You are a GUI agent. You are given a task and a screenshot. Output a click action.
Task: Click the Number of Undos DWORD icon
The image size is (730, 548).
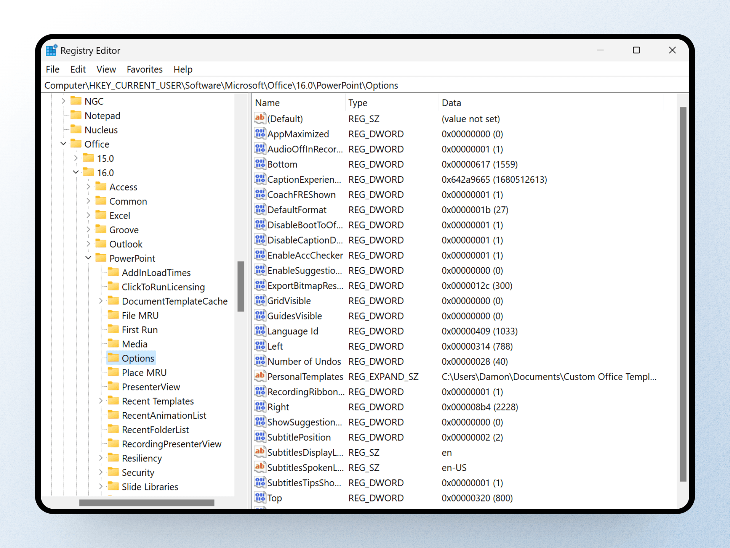260,361
